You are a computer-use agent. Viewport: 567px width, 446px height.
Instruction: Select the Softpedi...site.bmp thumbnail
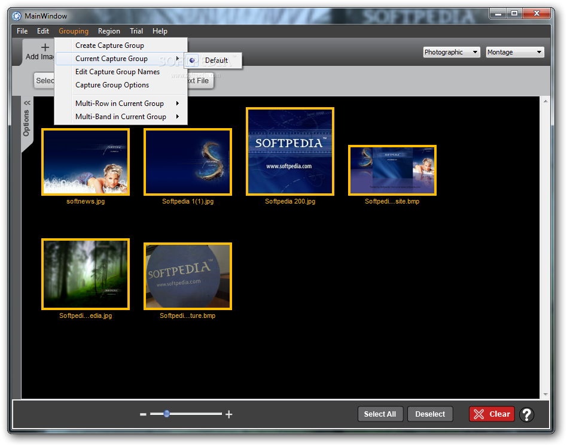[x=392, y=170]
